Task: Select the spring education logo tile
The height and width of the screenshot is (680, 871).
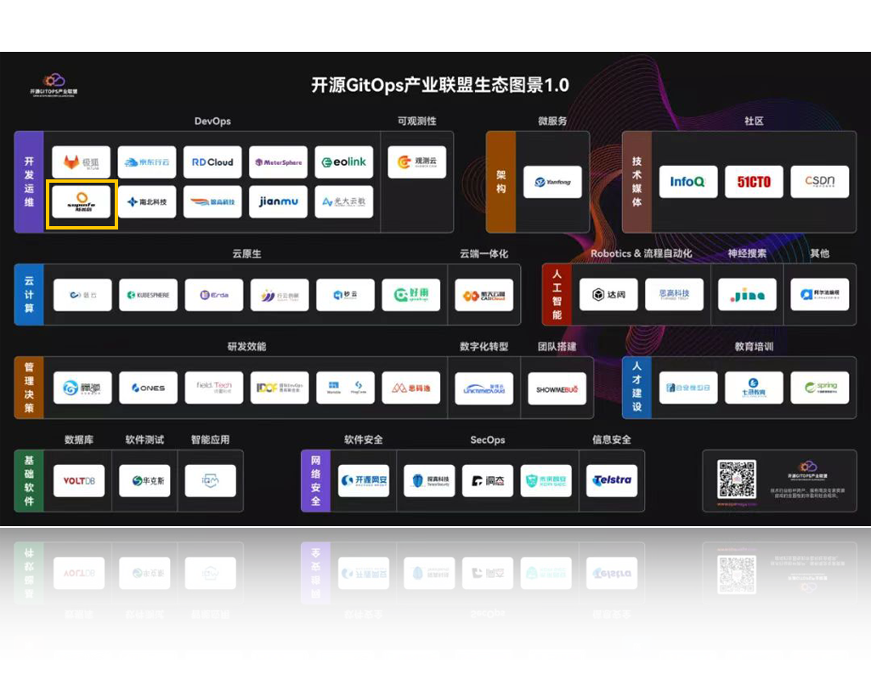Action: (x=820, y=388)
